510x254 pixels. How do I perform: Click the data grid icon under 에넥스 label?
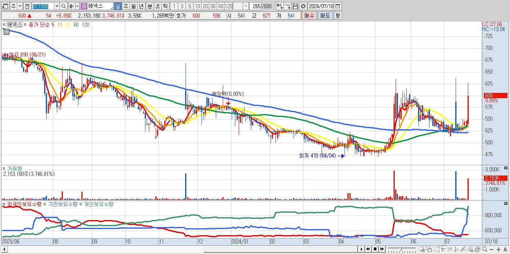7,31
